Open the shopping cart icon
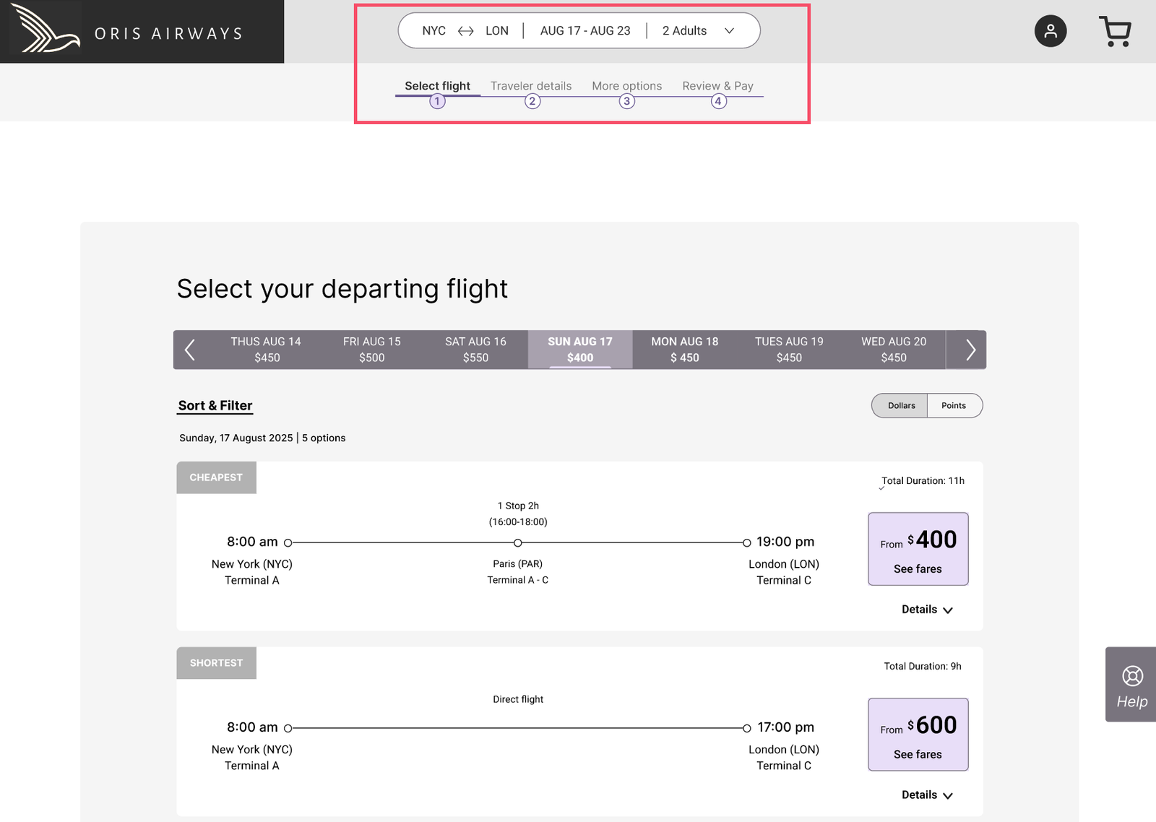This screenshot has width=1156, height=822. pos(1116,31)
